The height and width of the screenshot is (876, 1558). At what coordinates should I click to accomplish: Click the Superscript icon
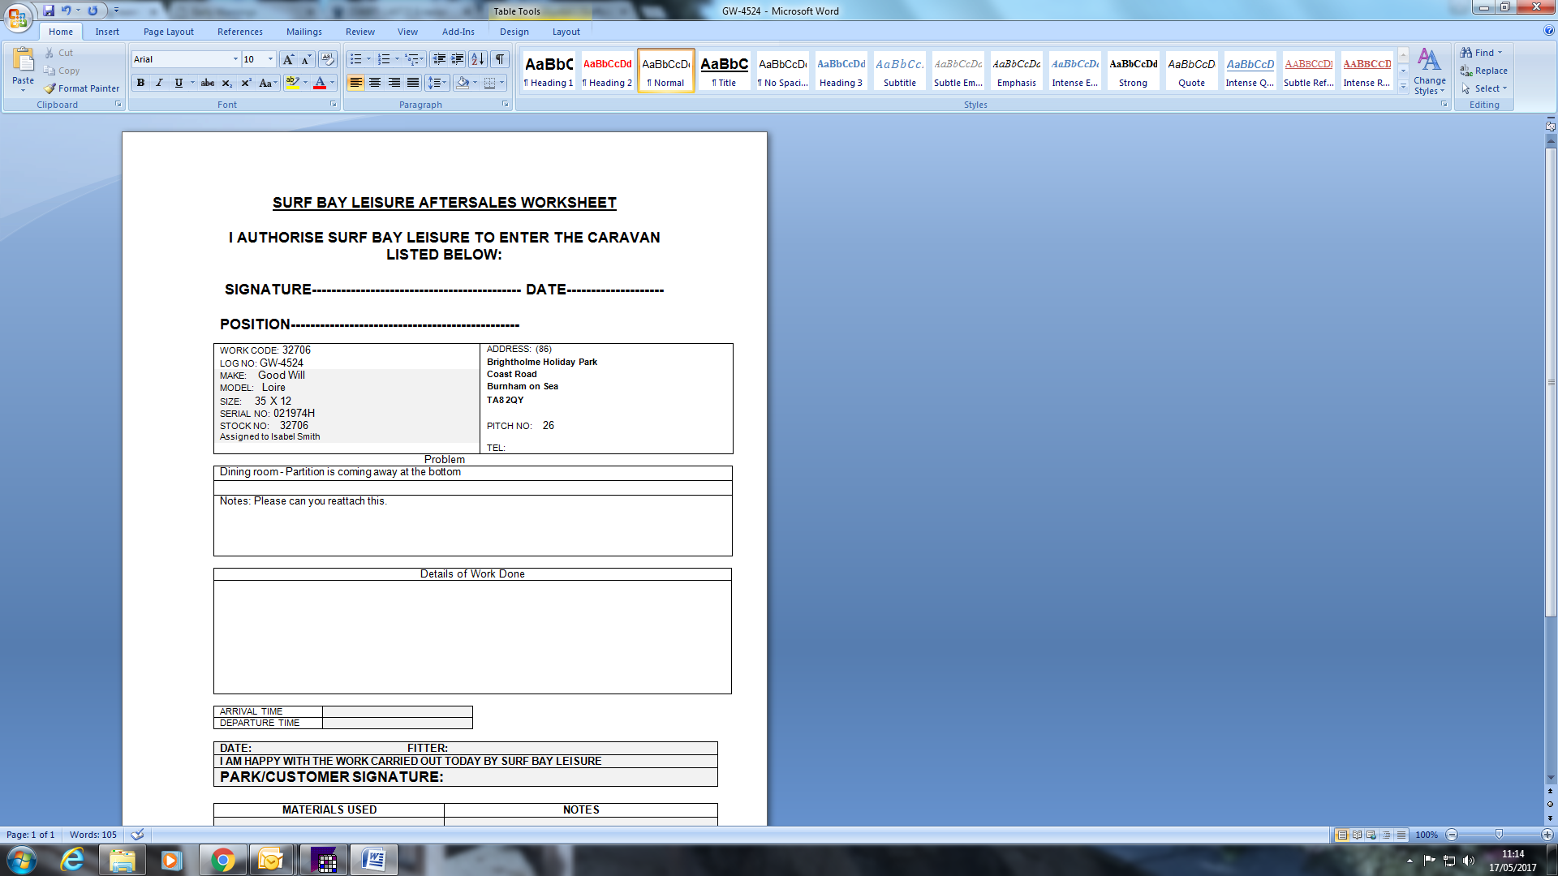tap(246, 83)
